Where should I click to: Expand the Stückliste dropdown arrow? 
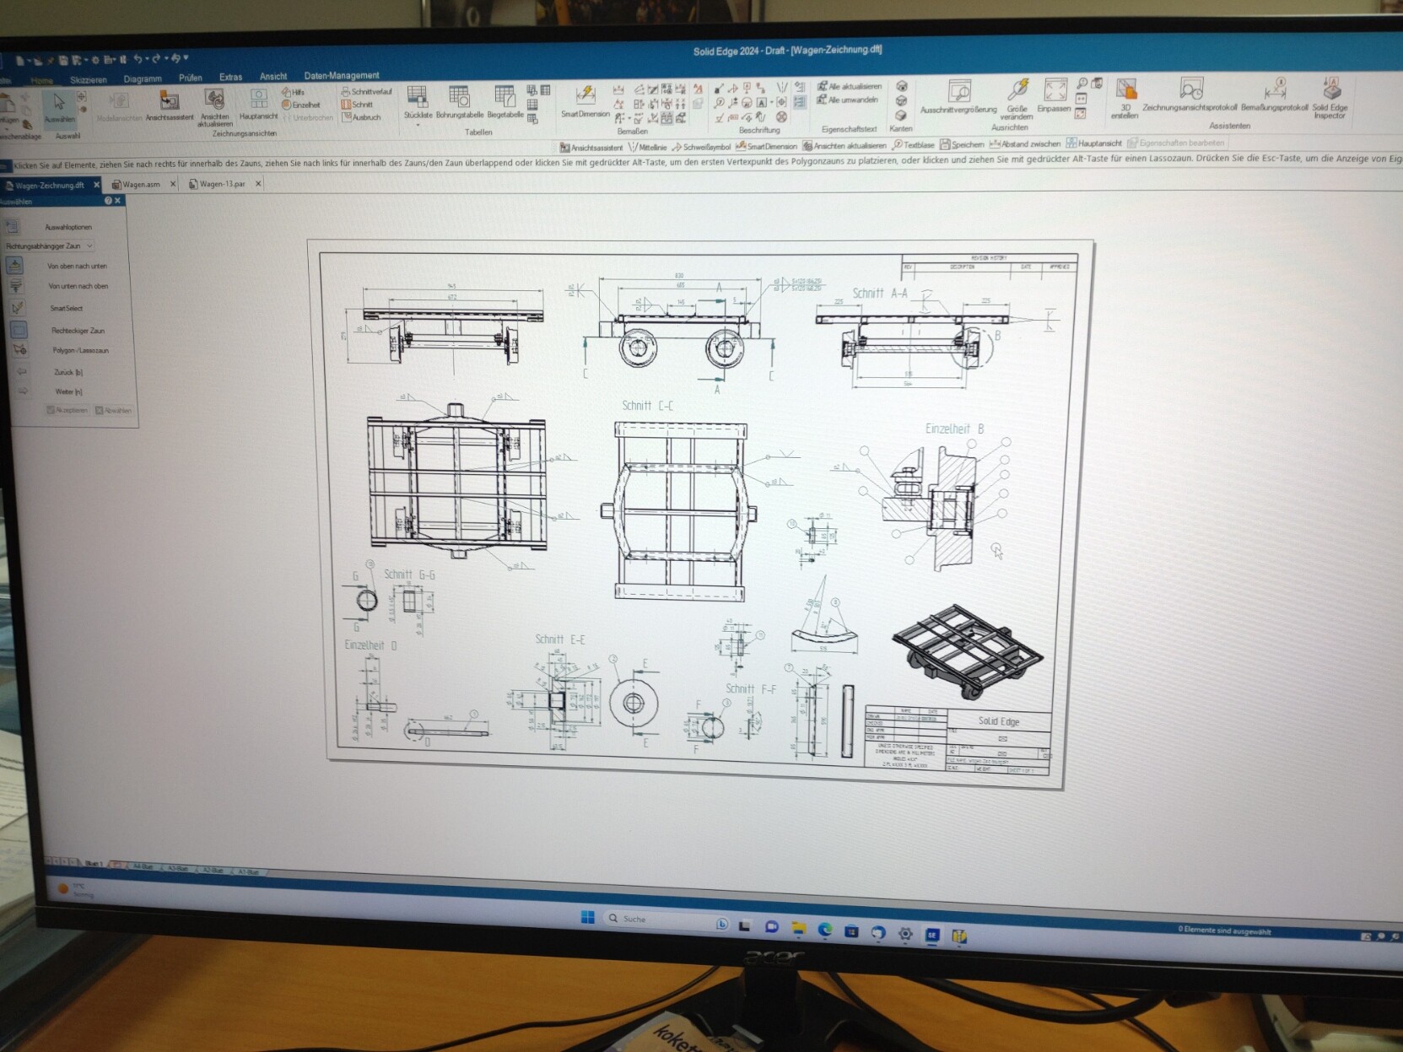pyautogui.click(x=418, y=125)
